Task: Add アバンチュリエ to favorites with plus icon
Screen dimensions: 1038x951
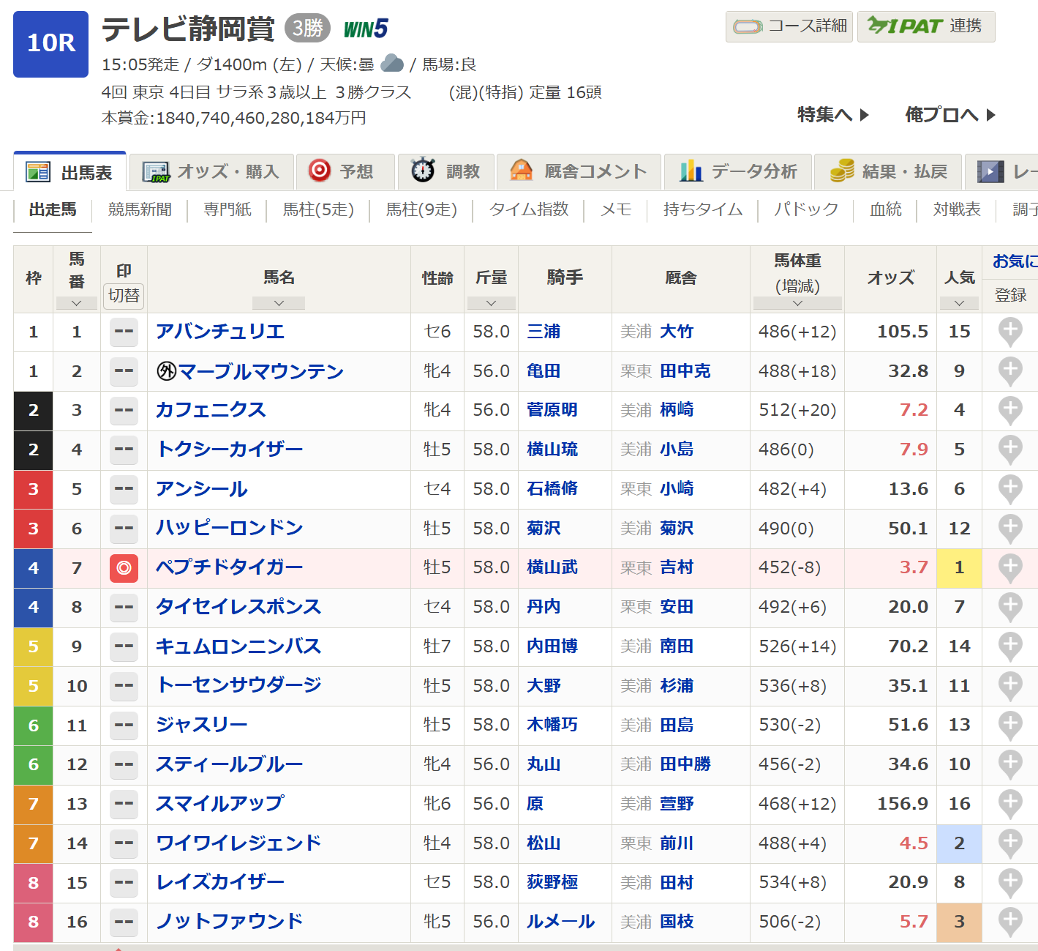Action: coord(1010,332)
